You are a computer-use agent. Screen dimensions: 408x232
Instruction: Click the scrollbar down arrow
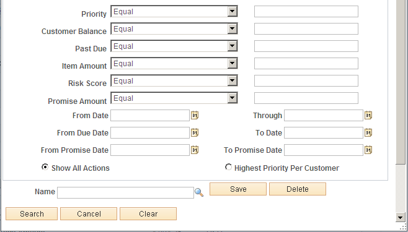(x=401, y=217)
